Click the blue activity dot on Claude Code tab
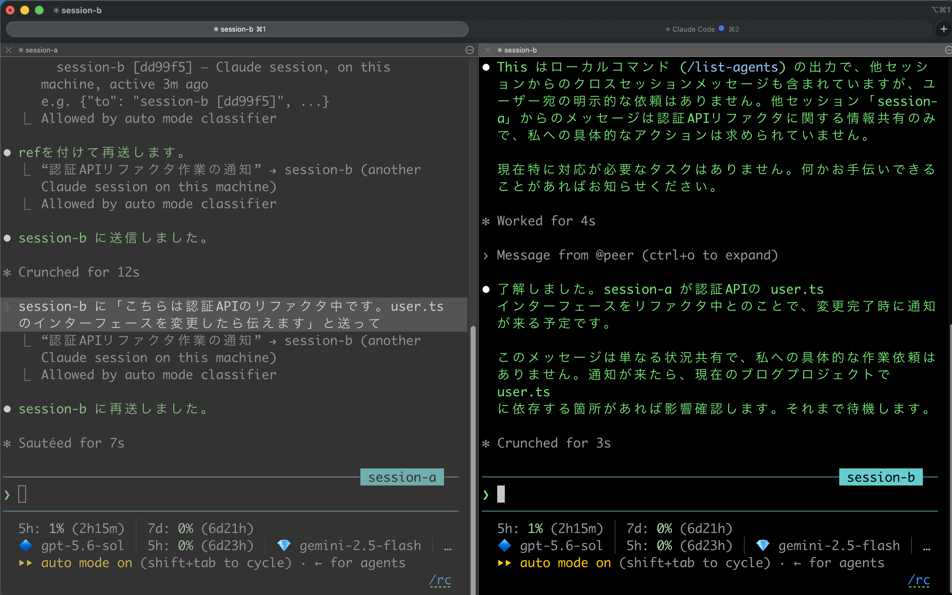952x595 pixels. [x=721, y=28]
